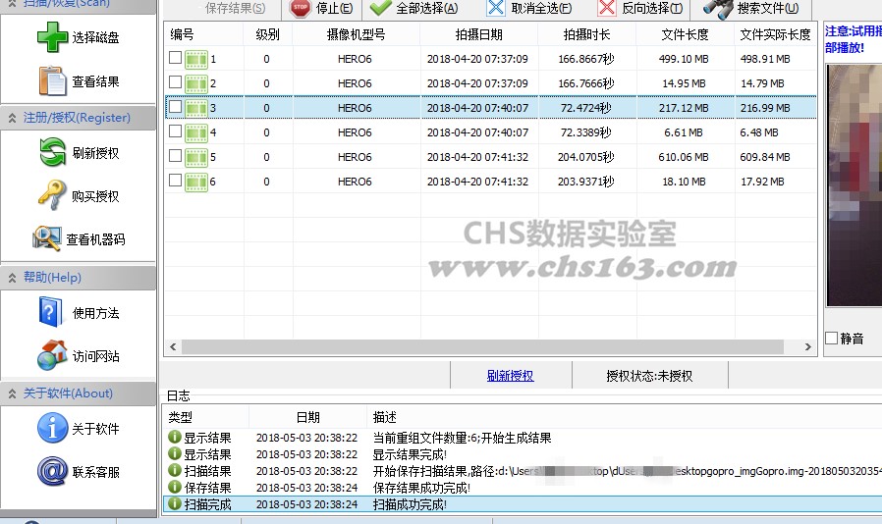Sort by 摄像机型号 column header
Image resolution: width=882 pixels, height=524 pixels.
(x=357, y=34)
